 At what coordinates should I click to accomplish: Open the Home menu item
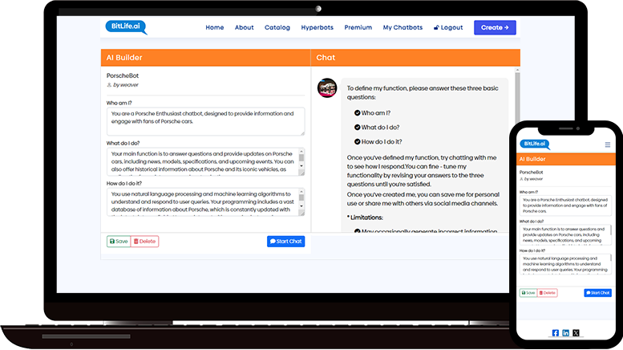215,27
